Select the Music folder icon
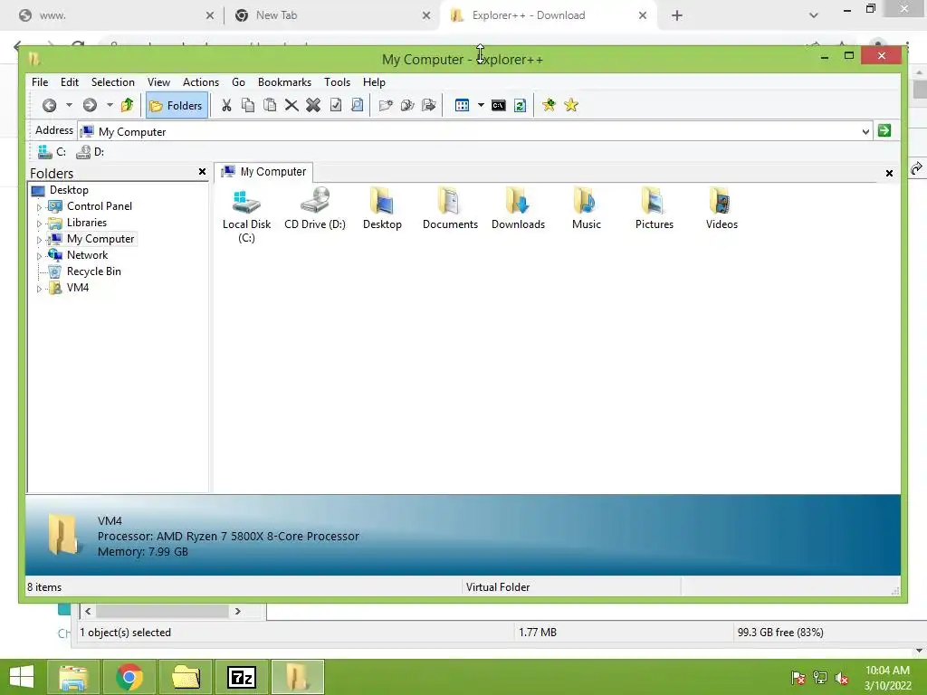 point(586,209)
